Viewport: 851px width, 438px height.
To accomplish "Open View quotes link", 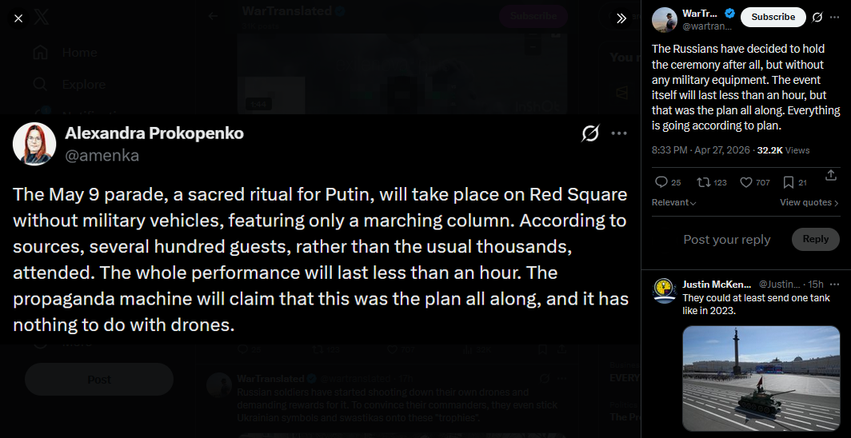I will [809, 203].
